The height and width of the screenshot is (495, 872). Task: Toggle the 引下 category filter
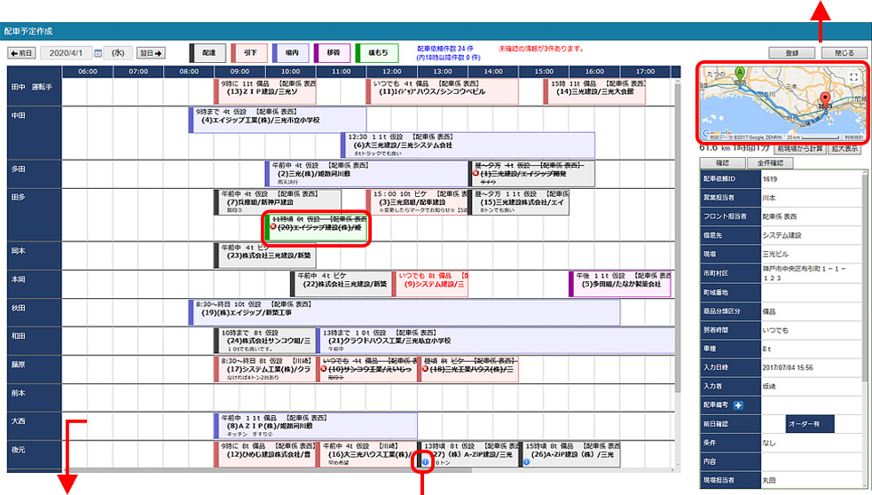pyautogui.click(x=252, y=53)
